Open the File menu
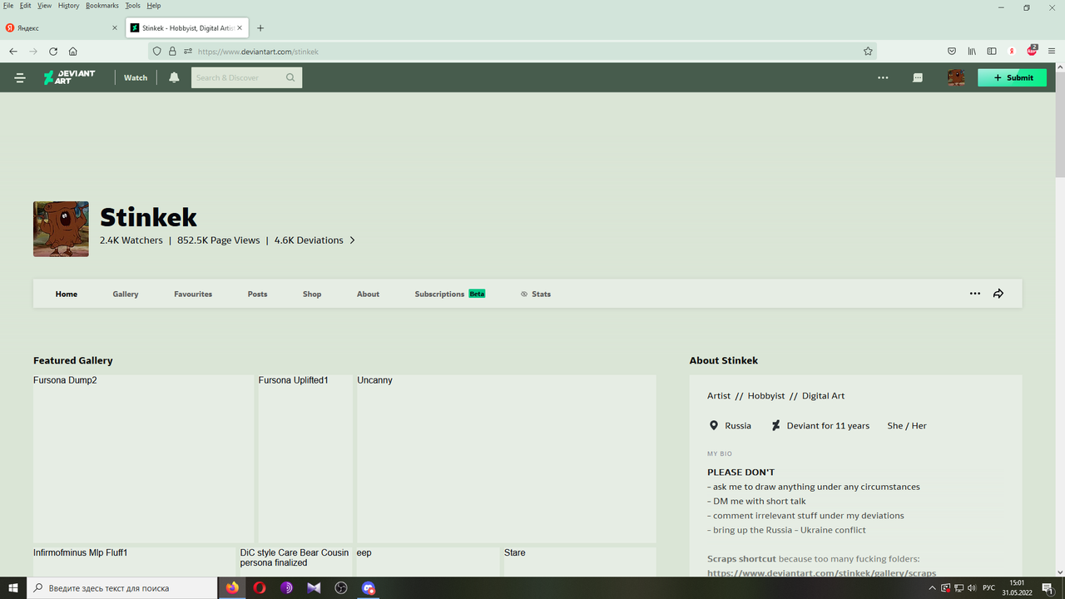 (8, 5)
